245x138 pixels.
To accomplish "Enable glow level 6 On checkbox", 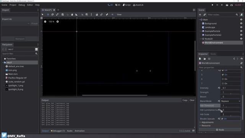I will pyautogui.click(x=223, y=79).
